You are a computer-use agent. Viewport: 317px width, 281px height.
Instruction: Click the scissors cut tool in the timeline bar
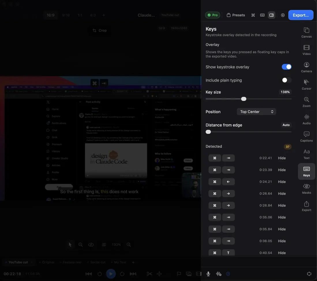[149, 274]
